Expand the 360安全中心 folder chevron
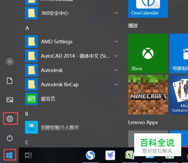The image size is (188, 163). pyautogui.click(x=116, y=13)
